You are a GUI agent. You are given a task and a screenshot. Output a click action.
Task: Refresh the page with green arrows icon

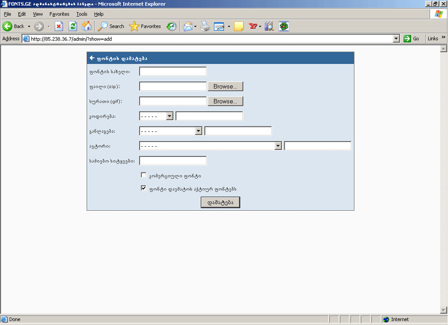tap(73, 26)
